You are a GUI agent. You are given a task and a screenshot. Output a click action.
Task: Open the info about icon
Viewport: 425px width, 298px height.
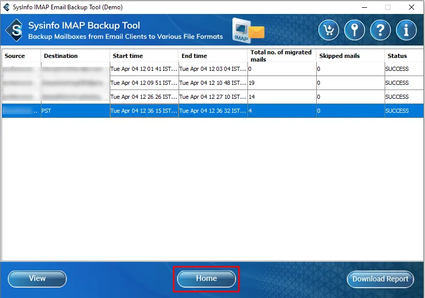406,31
